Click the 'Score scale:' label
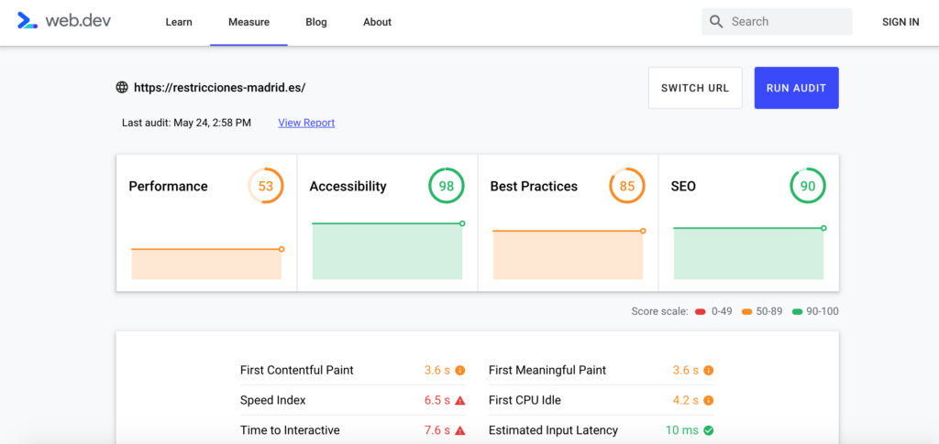The height and width of the screenshot is (444, 939). click(660, 311)
